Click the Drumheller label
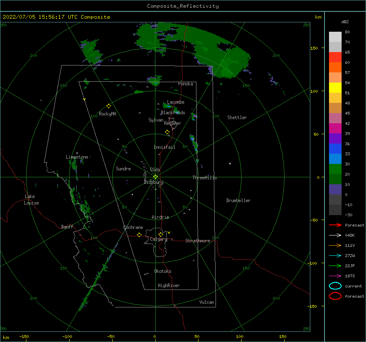The width and height of the screenshot is (366, 342). tap(238, 200)
